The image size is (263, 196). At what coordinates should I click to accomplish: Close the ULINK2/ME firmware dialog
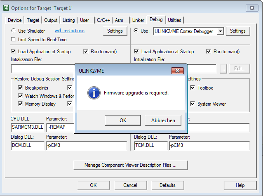click(x=177, y=71)
